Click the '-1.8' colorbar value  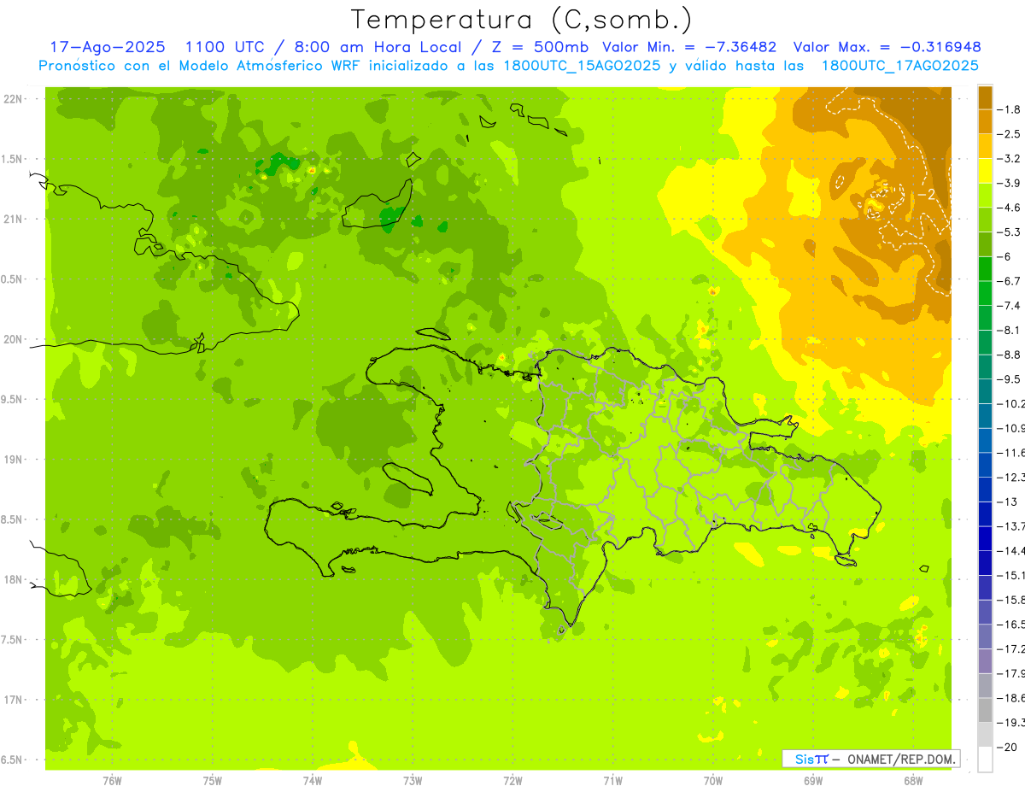1009,109
